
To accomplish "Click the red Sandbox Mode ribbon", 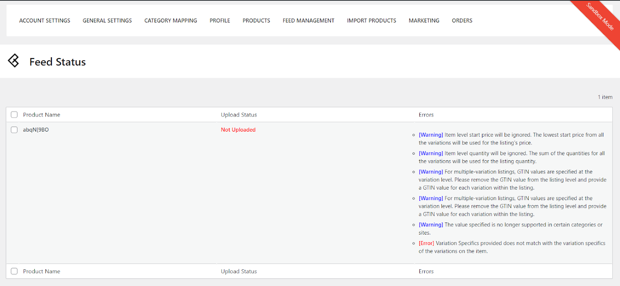I will pos(599,17).
